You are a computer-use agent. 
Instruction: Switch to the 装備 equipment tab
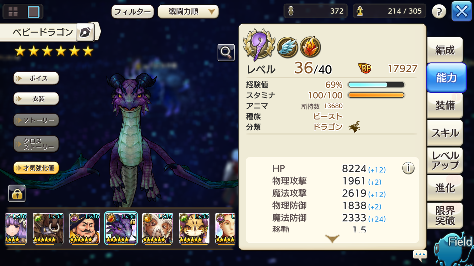coord(445,105)
